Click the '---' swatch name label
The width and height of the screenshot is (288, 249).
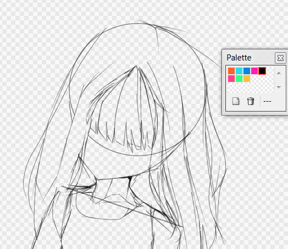pyautogui.click(x=267, y=101)
